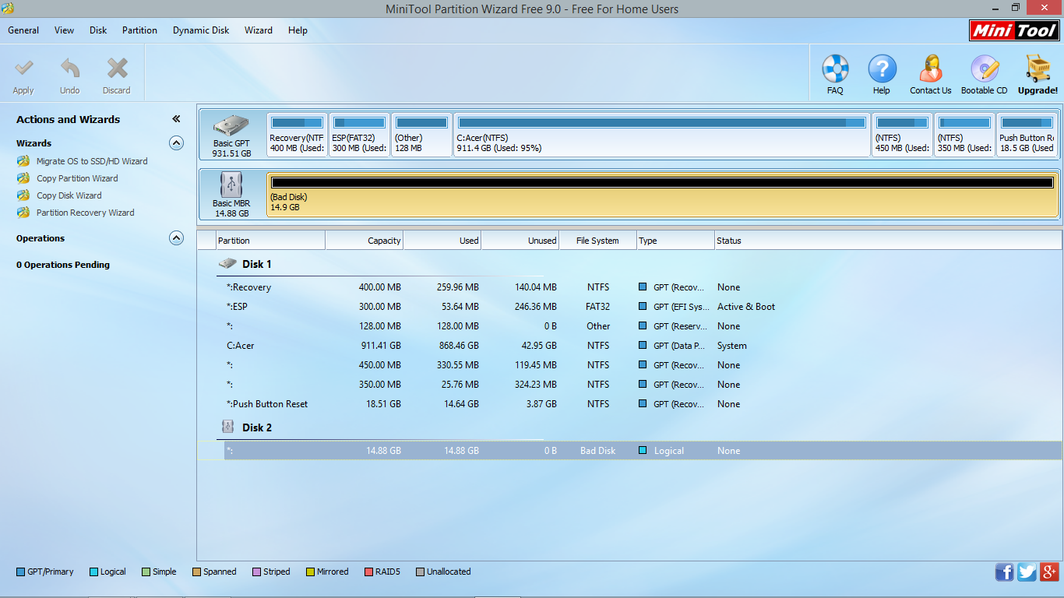Sort by the Unused column header
Screen dimensions: 1064x598
(x=520, y=241)
